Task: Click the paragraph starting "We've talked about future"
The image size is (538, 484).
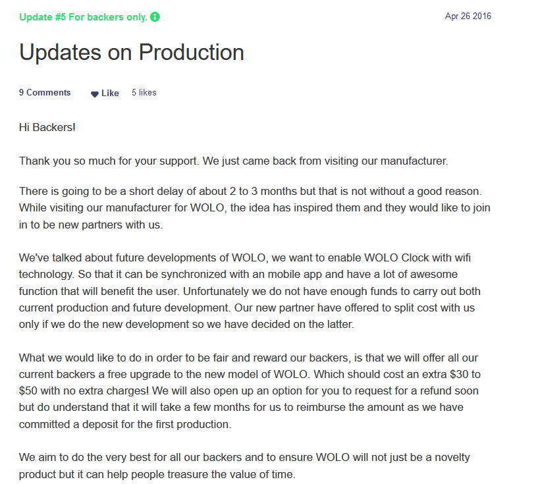Action: [250, 291]
